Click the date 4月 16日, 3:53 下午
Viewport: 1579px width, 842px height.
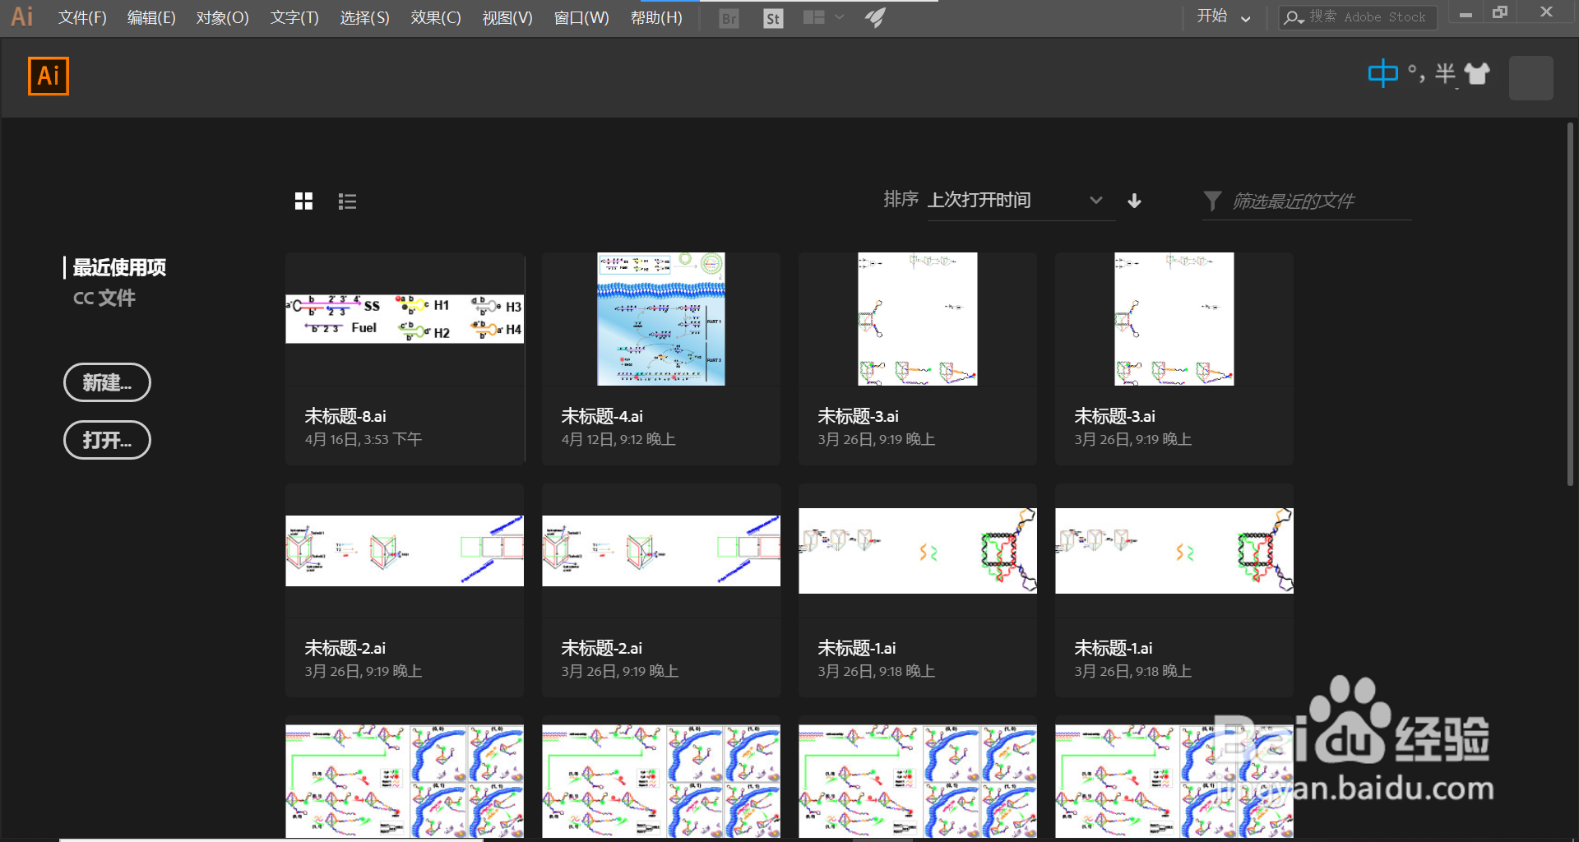pos(363,440)
